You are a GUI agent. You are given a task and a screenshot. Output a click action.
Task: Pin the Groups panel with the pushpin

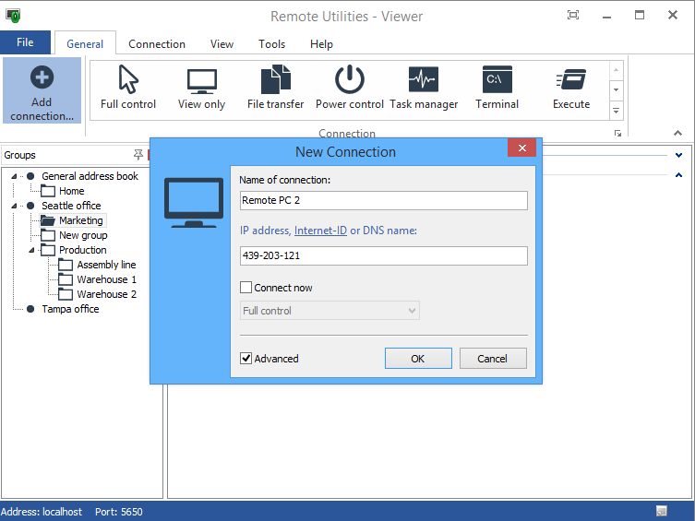click(138, 155)
